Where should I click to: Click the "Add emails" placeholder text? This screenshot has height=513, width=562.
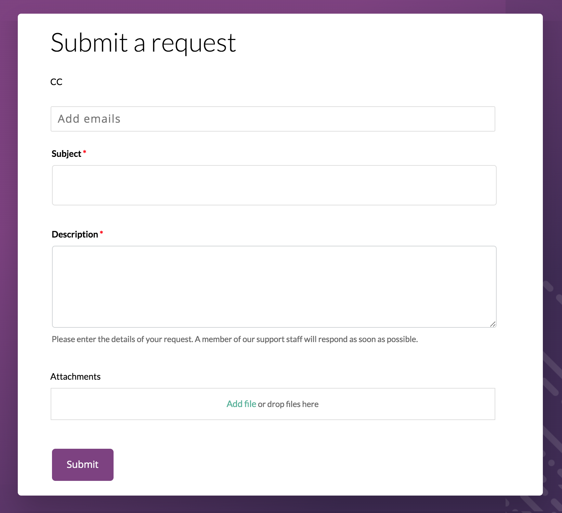(89, 119)
